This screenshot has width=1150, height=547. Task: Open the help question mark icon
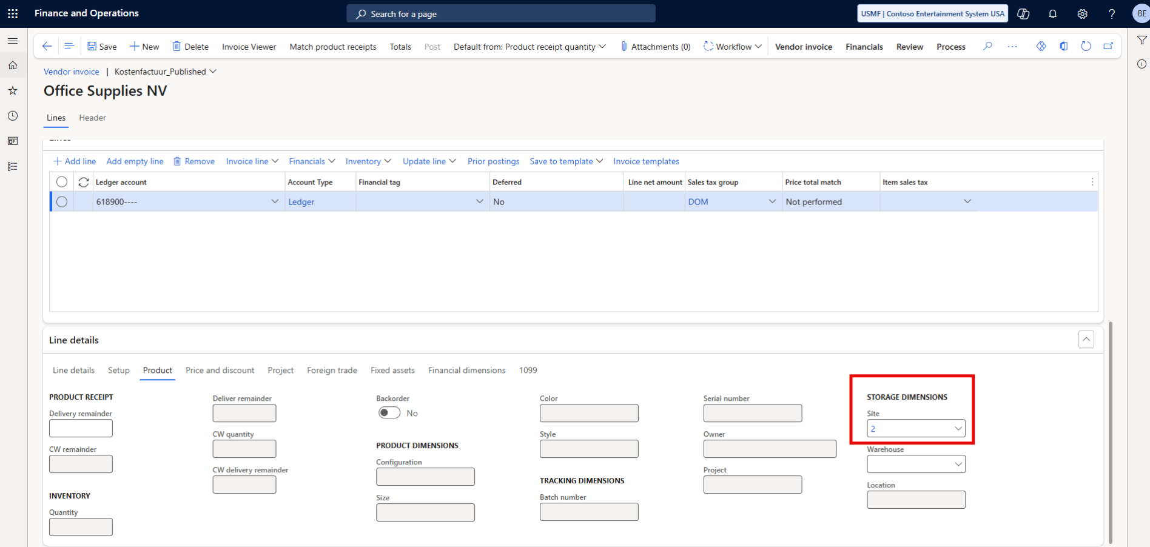tap(1112, 13)
